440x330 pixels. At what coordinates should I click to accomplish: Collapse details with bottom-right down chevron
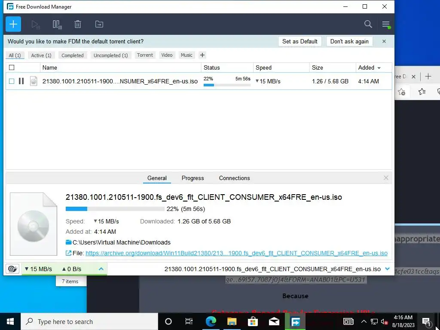[x=387, y=269]
